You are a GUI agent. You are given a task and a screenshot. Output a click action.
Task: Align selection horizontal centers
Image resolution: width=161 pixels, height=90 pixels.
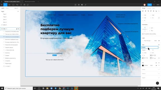point(145,11)
